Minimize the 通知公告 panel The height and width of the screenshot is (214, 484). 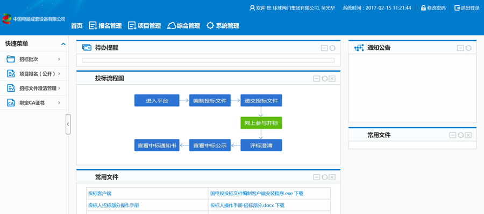tap(460, 48)
